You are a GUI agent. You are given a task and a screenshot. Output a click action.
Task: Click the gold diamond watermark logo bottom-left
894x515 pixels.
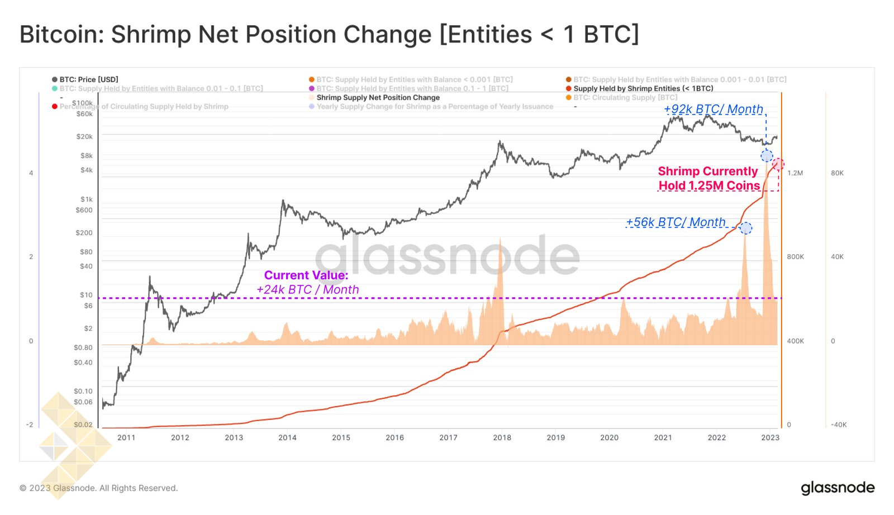coord(67,441)
